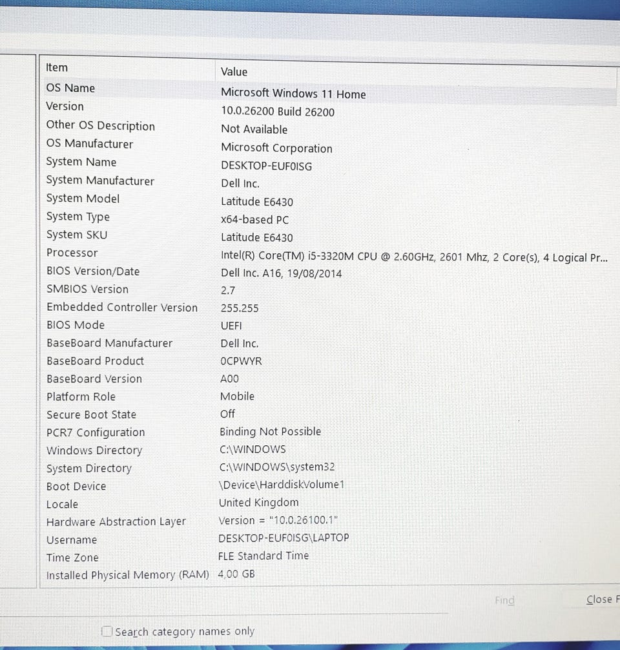Image resolution: width=620 pixels, height=650 pixels.
Task: Click the Close Find button
Action: pos(603,600)
